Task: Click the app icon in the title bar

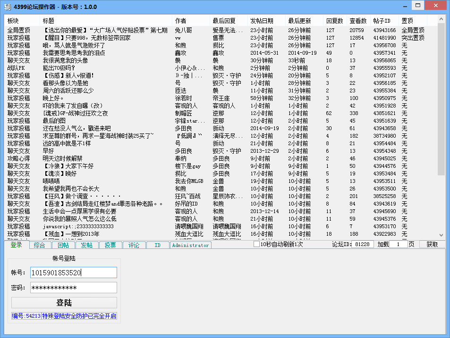Action: point(7,7)
